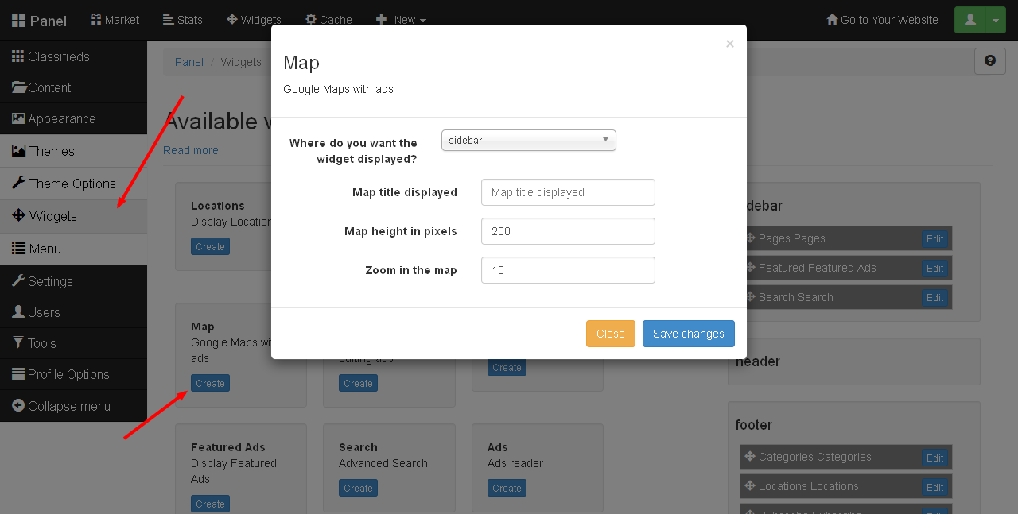The image size is (1018, 514).
Task: Close the Map dialog with X
Action: click(730, 44)
